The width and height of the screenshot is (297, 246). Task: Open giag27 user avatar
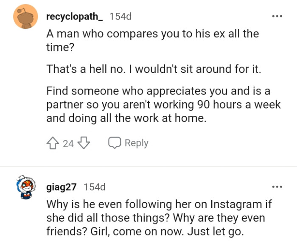26,188
